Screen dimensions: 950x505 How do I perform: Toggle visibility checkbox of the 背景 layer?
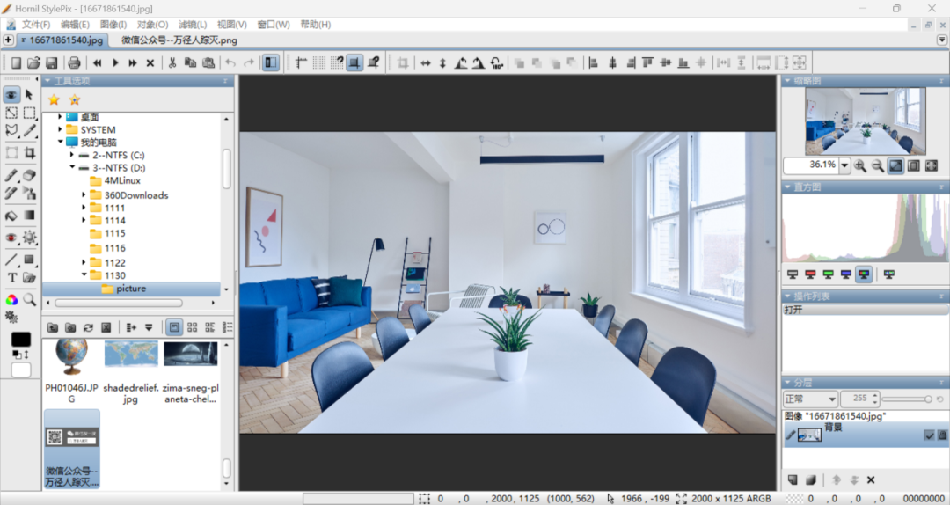tap(929, 435)
